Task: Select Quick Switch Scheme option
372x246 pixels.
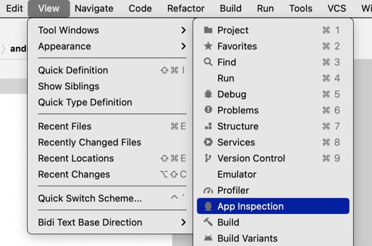Action: click(x=90, y=198)
